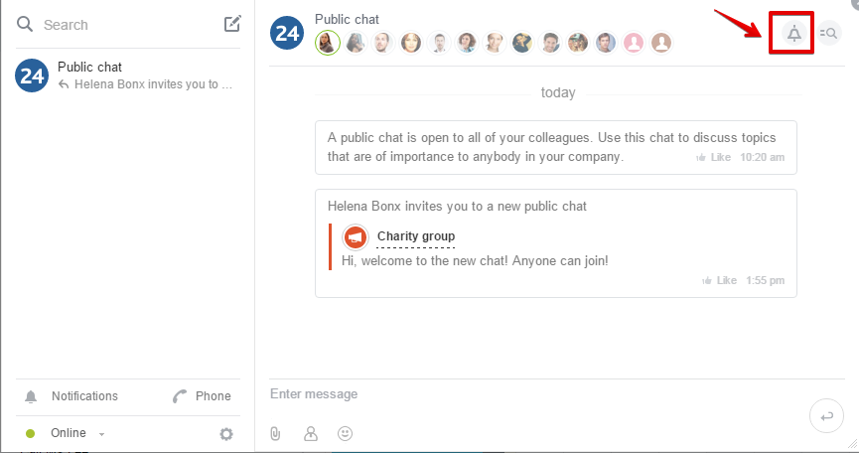Like Helena Bonx's invitation message
The width and height of the screenshot is (859, 453).
[719, 280]
